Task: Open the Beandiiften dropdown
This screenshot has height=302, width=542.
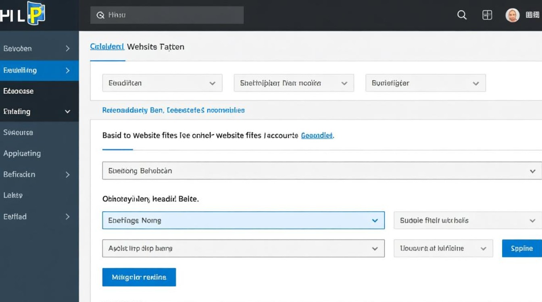Action: pos(162,83)
